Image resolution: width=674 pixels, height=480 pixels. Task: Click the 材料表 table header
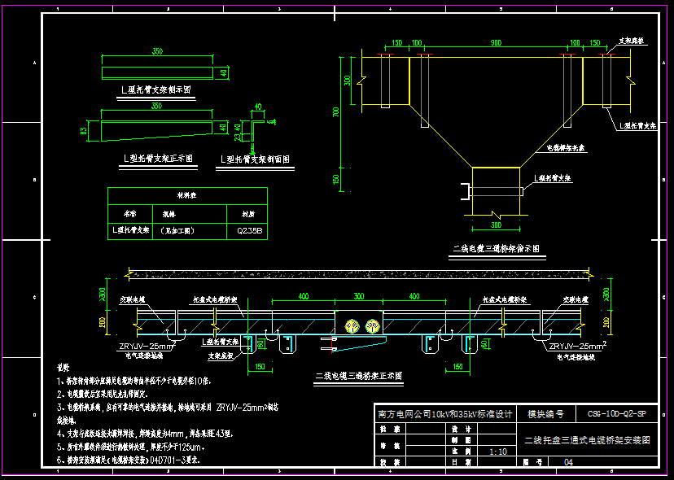coord(187,195)
